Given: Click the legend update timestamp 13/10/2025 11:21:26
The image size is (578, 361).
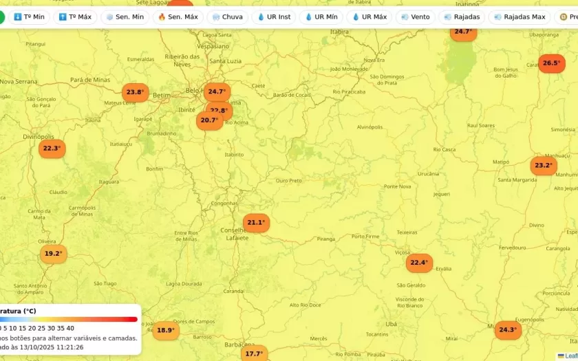Looking at the screenshot, I should (x=52, y=347).
